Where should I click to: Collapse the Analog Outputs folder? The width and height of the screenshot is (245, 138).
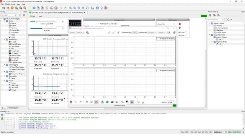212,37
